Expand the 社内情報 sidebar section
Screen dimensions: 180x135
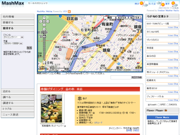(x=18, y=16)
